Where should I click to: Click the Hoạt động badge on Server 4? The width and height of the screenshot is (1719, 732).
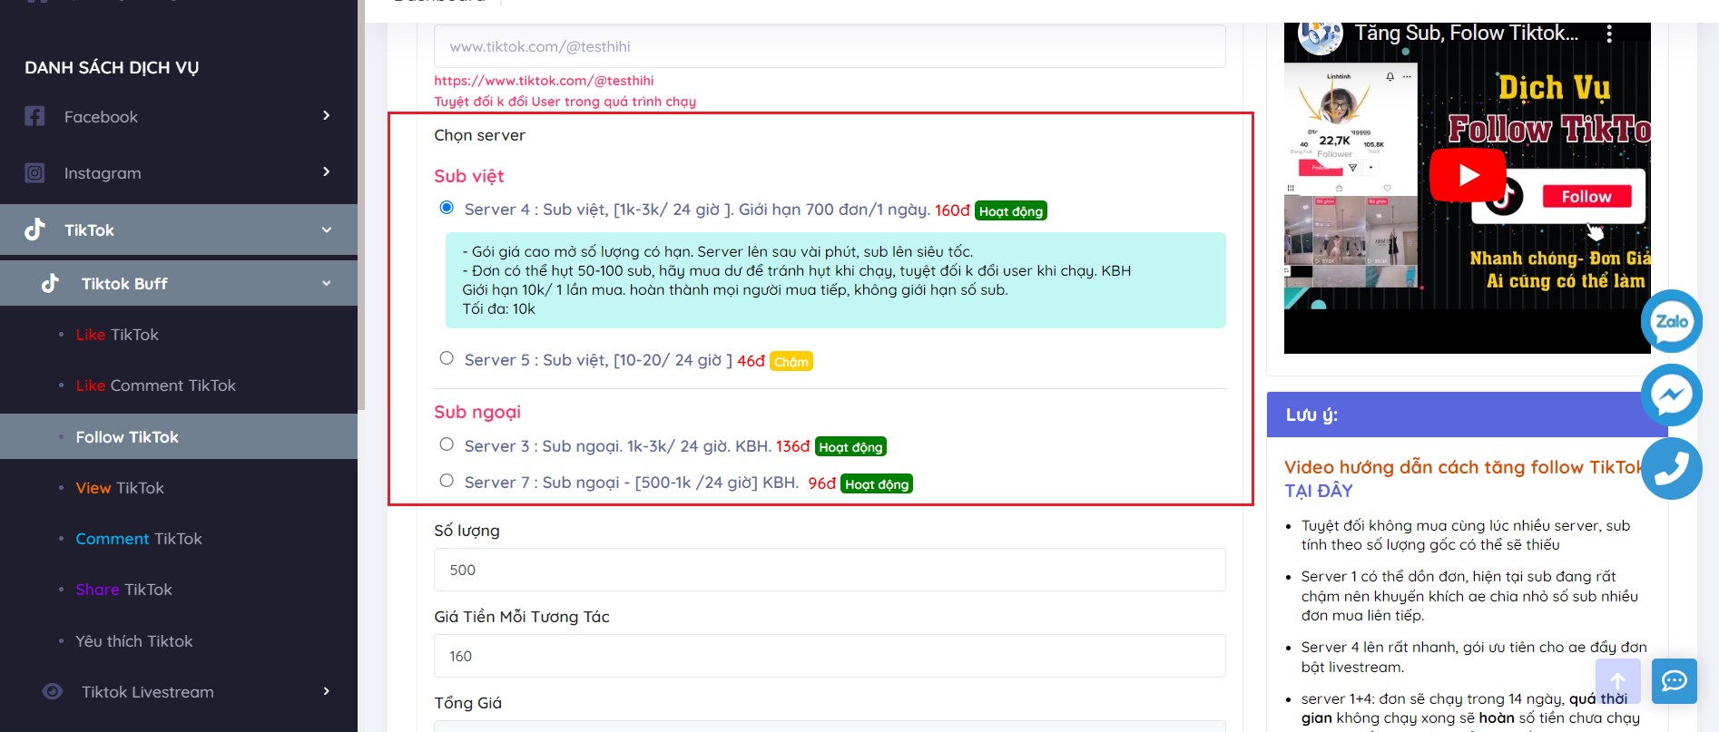pyautogui.click(x=1011, y=210)
